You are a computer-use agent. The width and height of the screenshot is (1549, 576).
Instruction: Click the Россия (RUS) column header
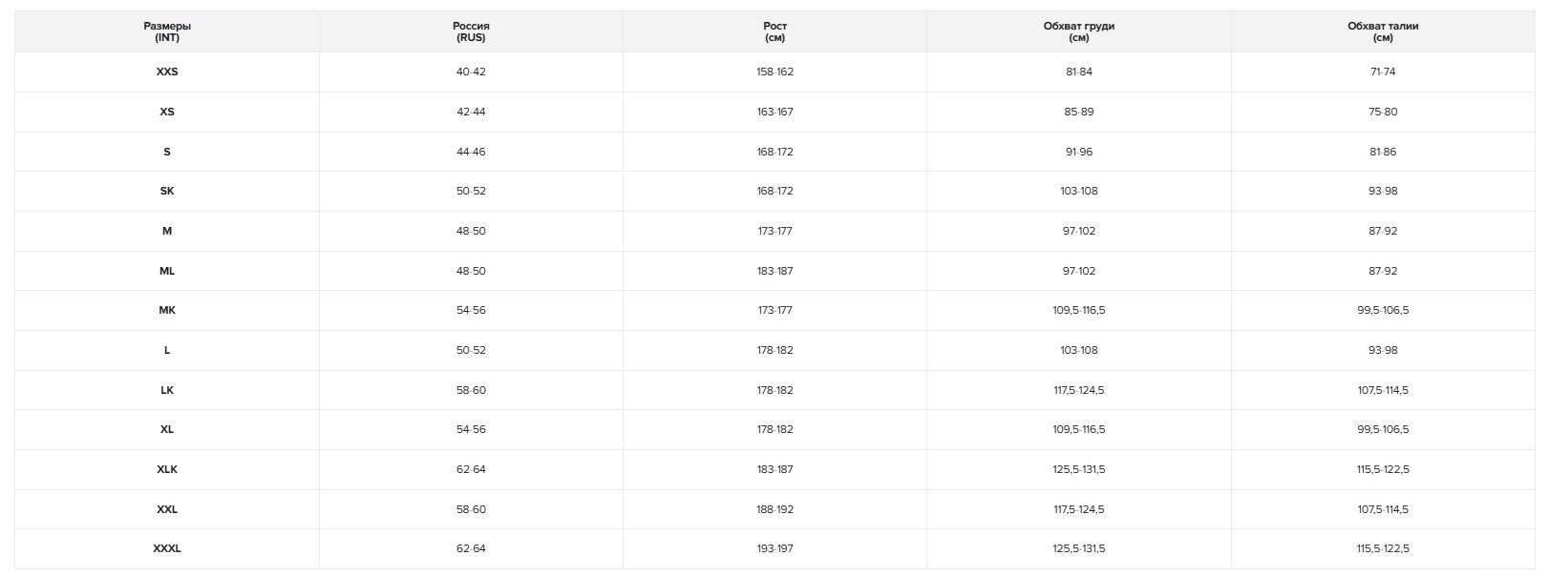(471, 31)
